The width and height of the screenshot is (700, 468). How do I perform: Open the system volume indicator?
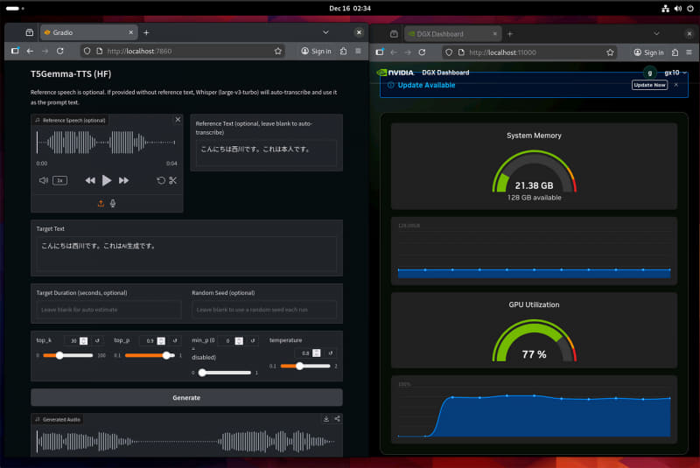pyautogui.click(x=677, y=9)
